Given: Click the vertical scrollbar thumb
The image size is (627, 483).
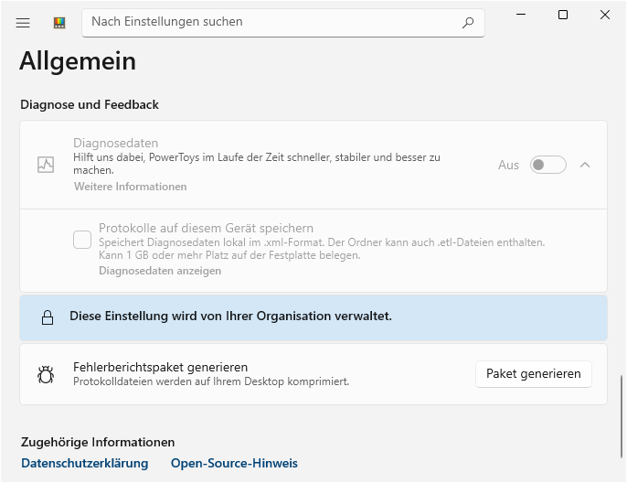Looking at the screenshot, I should 622,416.
